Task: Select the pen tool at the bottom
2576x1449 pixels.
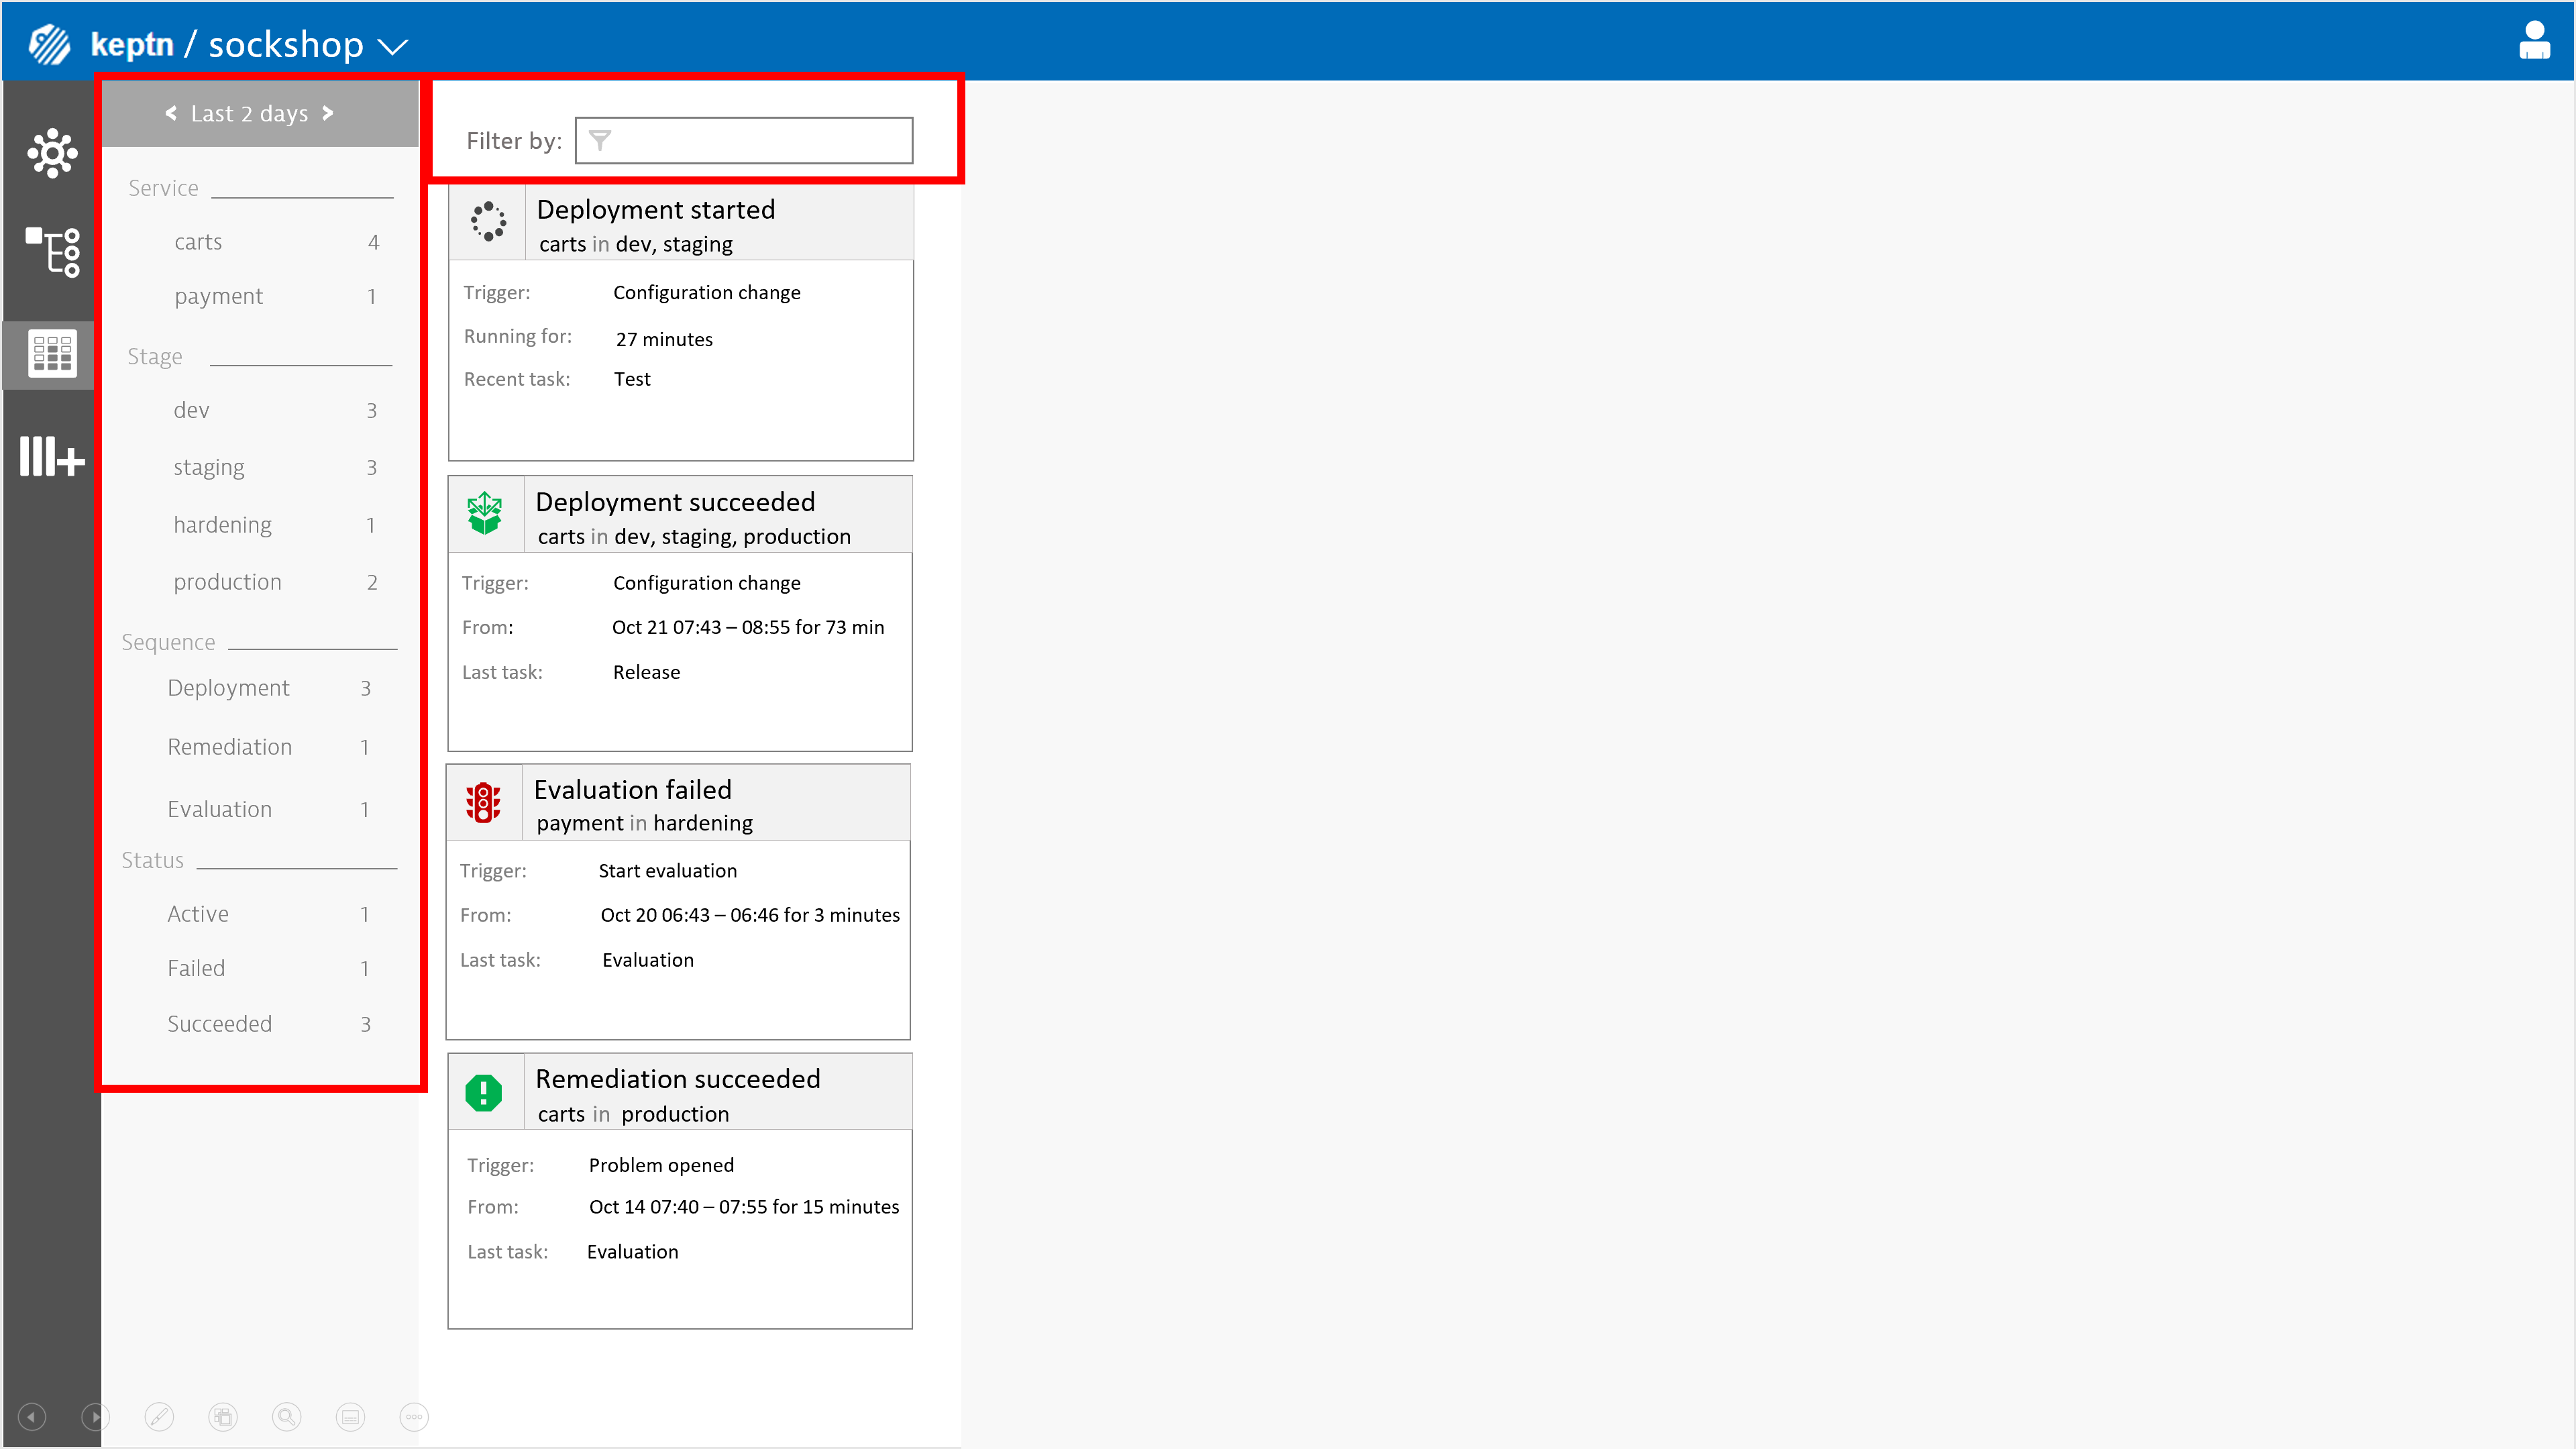Action: pyautogui.click(x=159, y=1417)
